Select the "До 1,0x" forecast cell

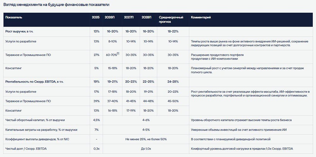click(146, 149)
